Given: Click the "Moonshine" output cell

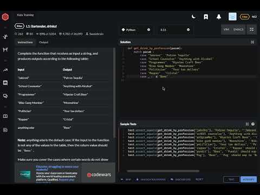Looking at the screenshot, I should point(71,103).
